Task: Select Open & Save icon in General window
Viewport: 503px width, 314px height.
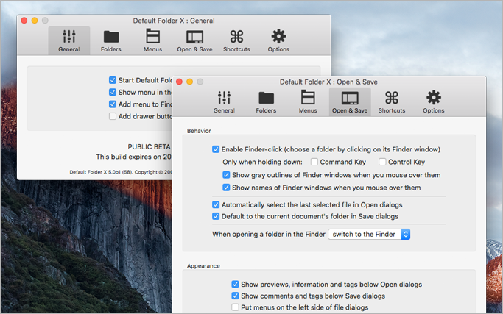Action: [x=194, y=40]
